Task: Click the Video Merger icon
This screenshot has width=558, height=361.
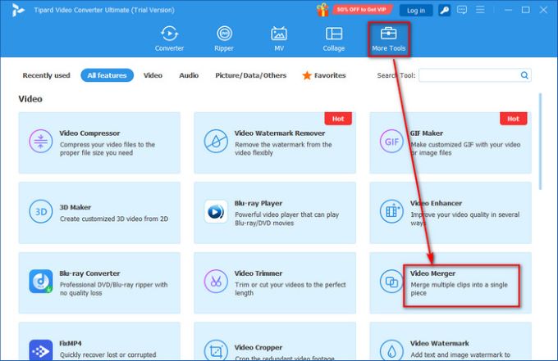Action: click(391, 282)
